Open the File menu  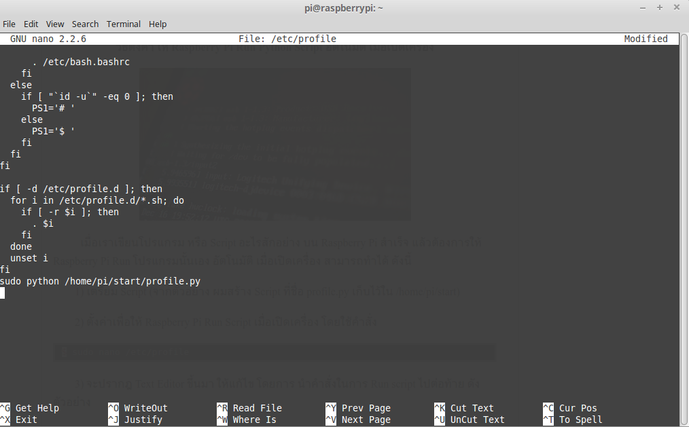9,24
